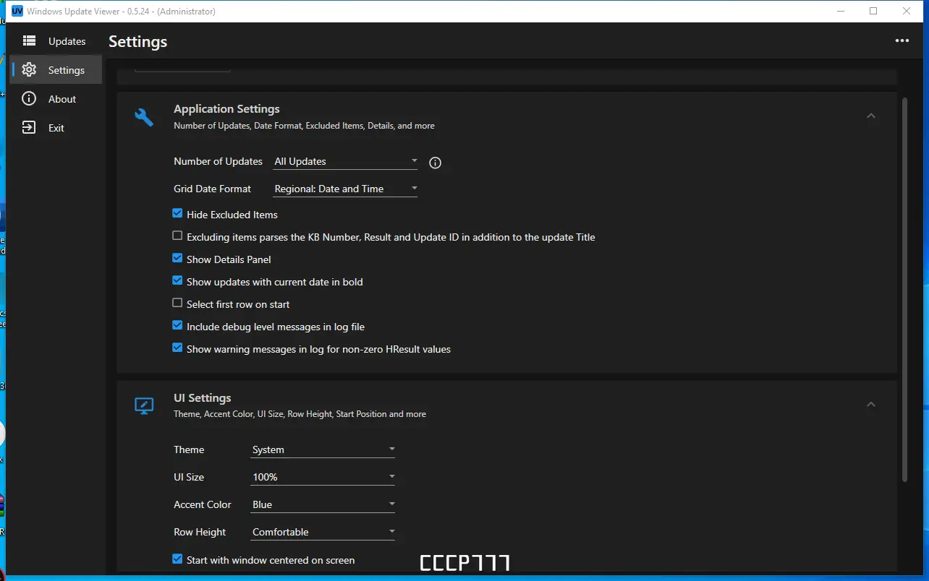Maximize the Windows Update Viewer window
This screenshot has width=929, height=581.
pos(873,11)
